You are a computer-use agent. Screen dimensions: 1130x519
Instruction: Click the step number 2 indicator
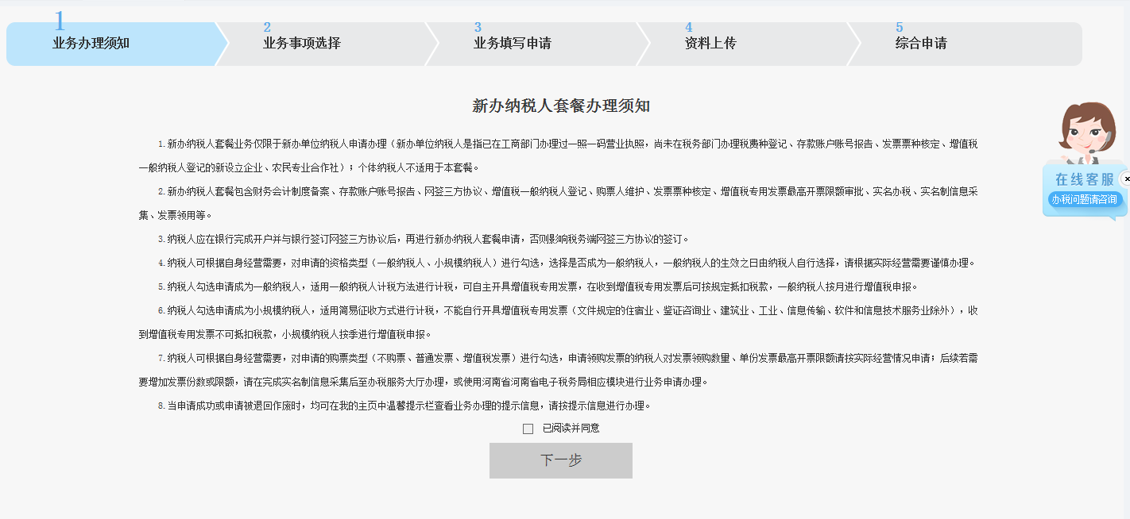pyautogui.click(x=266, y=26)
